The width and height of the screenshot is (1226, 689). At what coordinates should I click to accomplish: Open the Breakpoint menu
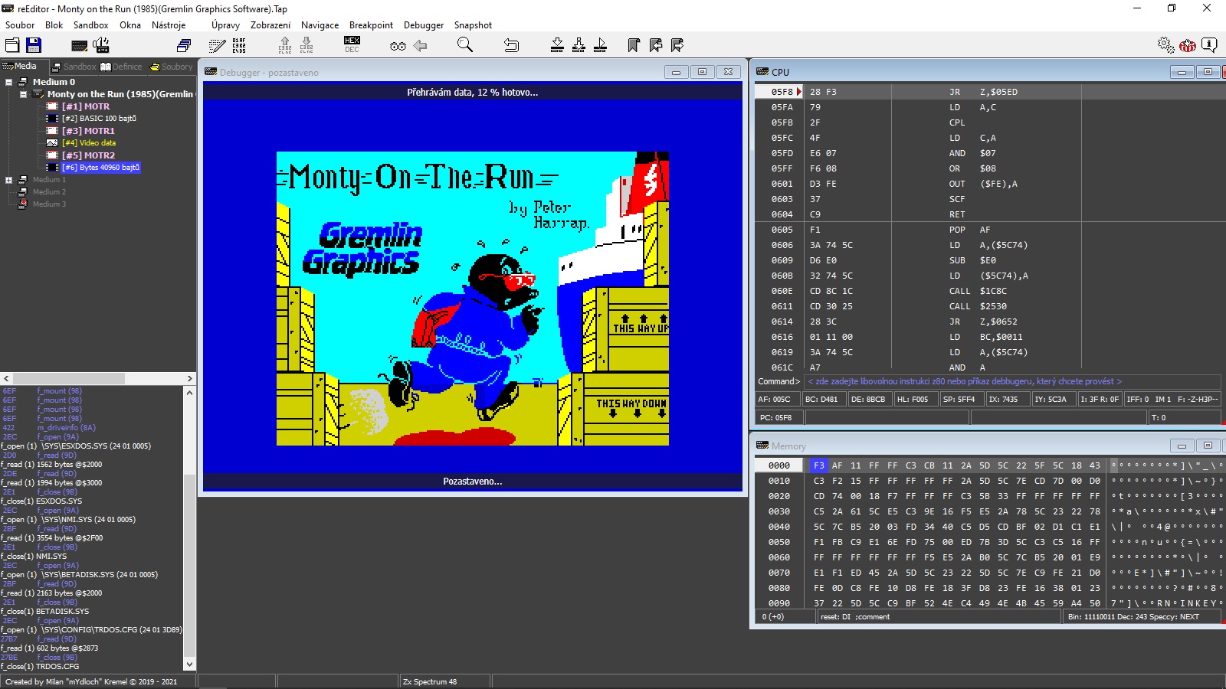tap(371, 25)
